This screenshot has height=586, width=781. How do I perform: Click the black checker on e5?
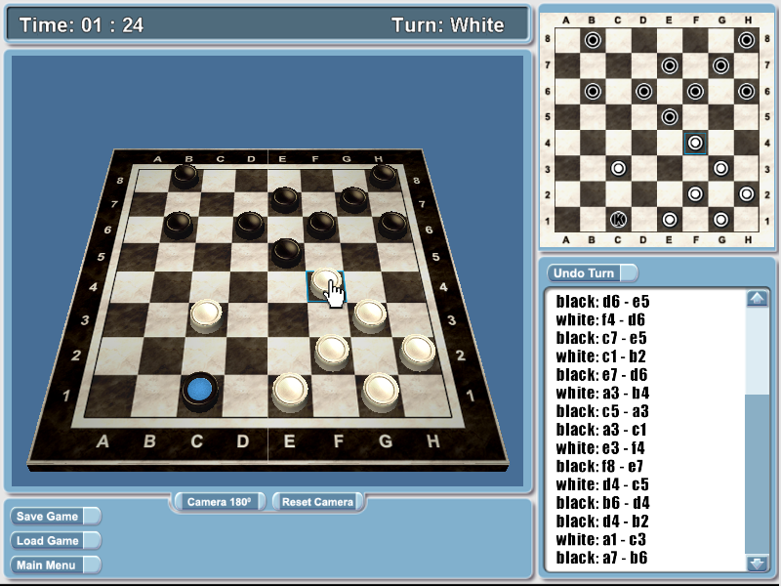pos(285,251)
